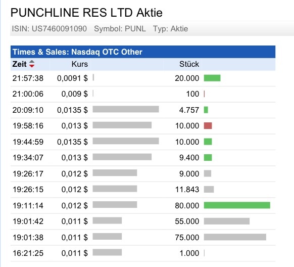Click the Zeit sort arrows icon
Screen dimensions: 294x267
32,64
